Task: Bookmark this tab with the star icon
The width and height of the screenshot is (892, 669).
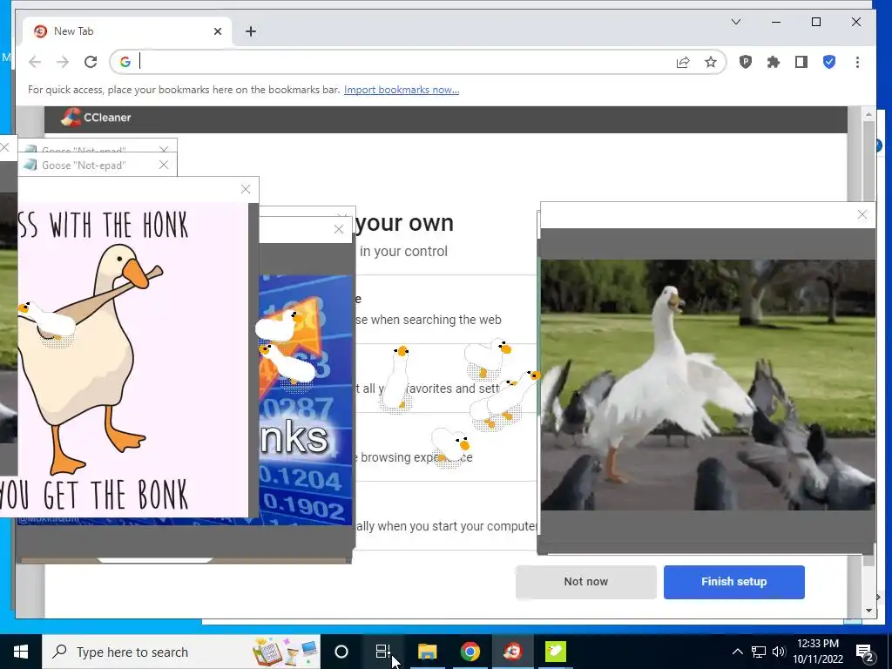Action: (711, 62)
